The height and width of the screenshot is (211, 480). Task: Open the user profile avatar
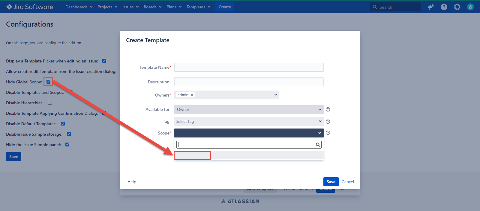coord(470,7)
